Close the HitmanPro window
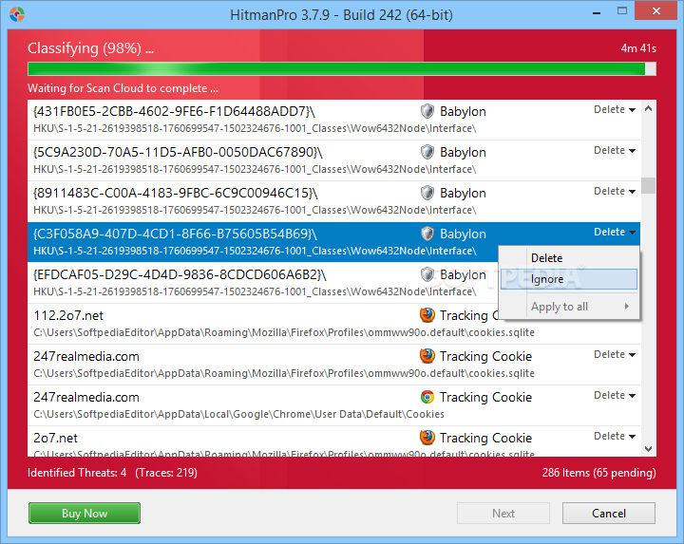The image size is (684, 544). click(656, 10)
